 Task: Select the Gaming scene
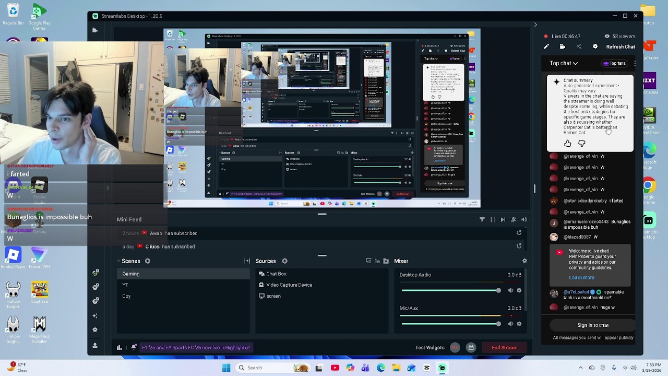point(184,274)
